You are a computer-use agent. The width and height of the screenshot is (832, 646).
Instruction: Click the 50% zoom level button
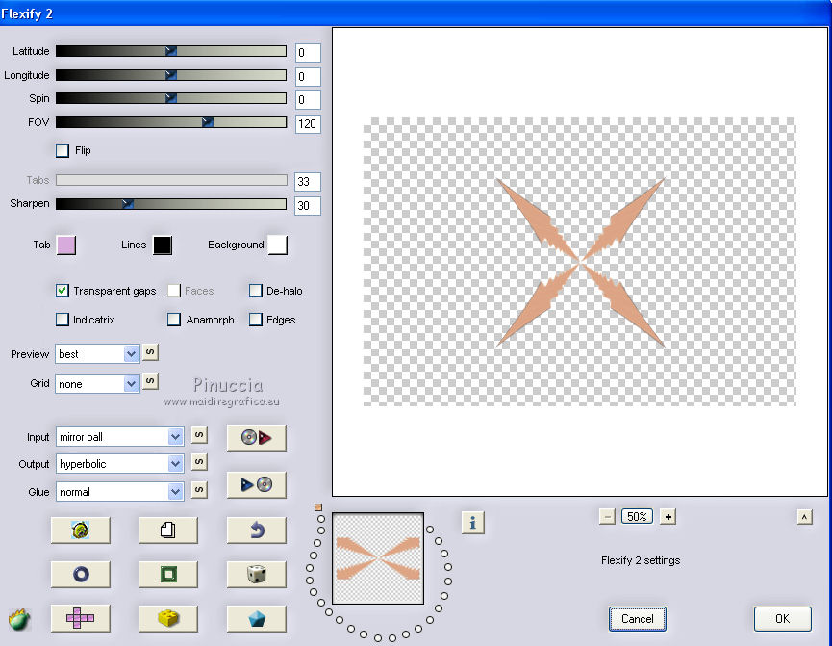(x=638, y=516)
